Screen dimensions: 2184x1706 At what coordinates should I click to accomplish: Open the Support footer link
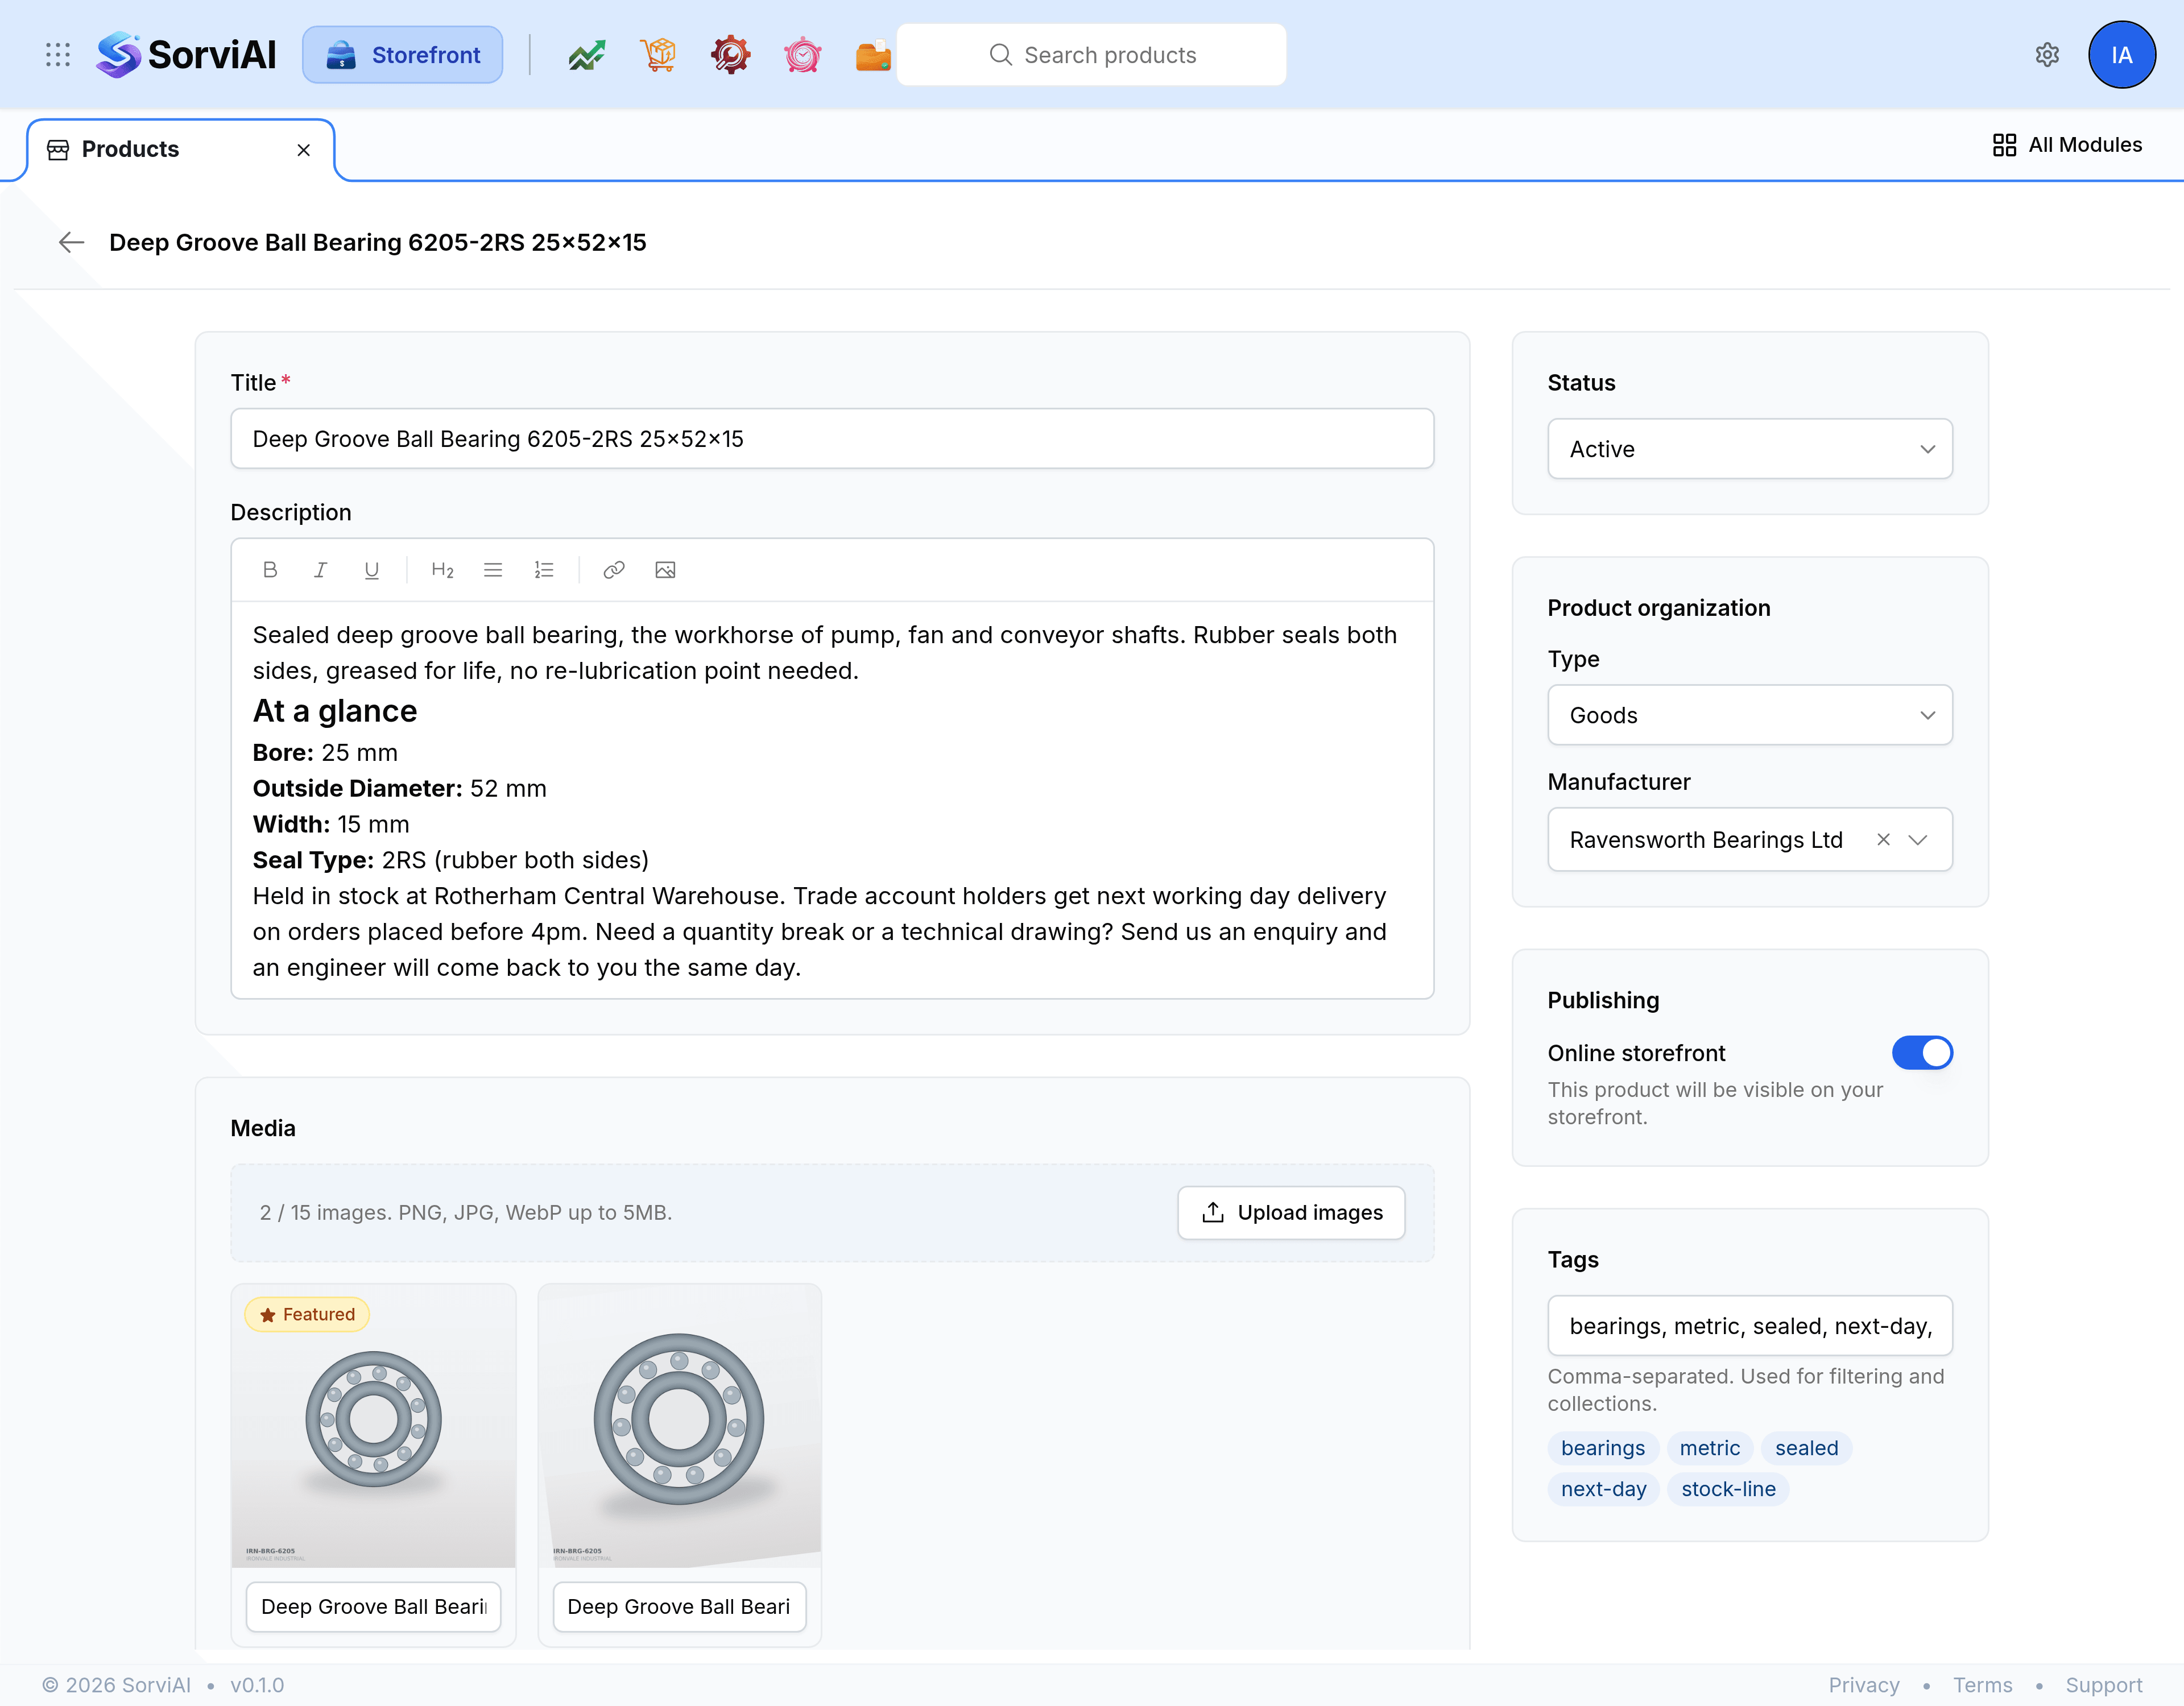pos(2103,1685)
